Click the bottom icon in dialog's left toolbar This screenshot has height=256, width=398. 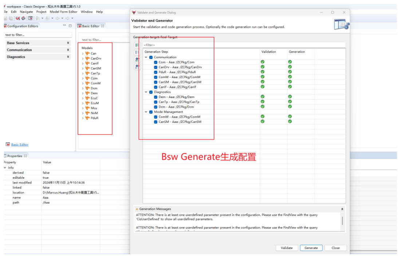(137, 67)
